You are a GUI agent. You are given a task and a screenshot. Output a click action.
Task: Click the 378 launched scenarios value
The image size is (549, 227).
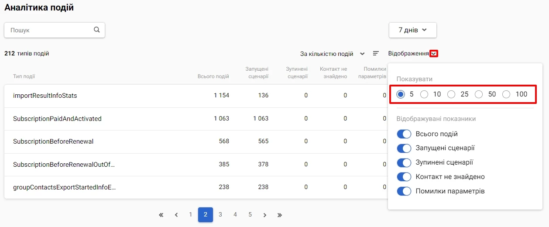(x=263, y=165)
